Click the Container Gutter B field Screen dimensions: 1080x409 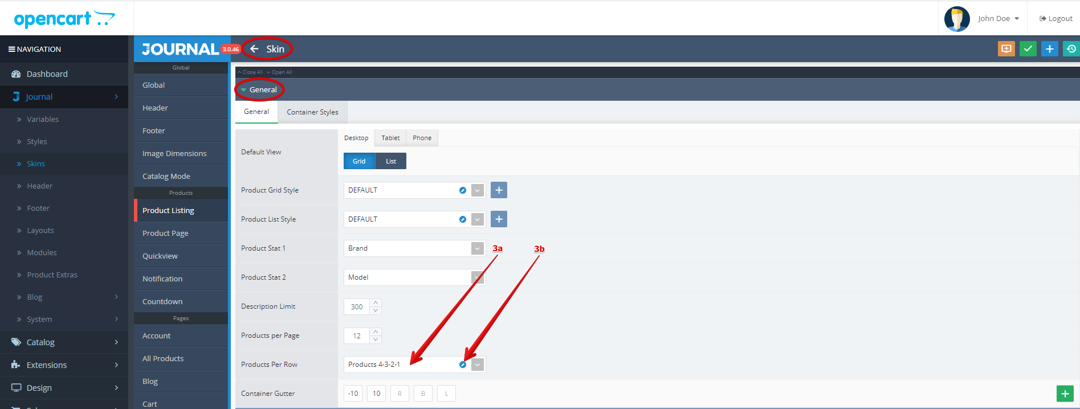click(x=423, y=394)
